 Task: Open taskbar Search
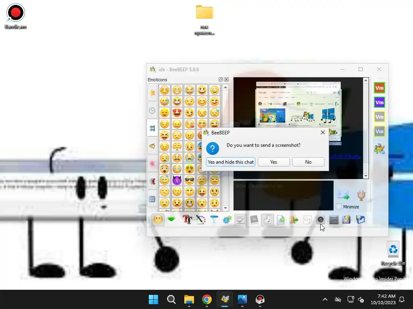[x=171, y=299]
